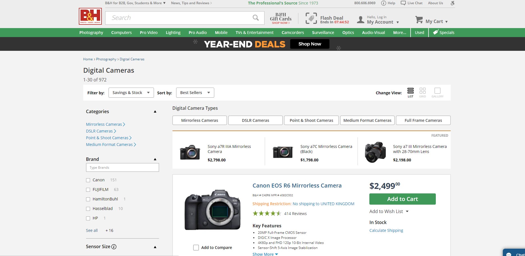Open Medium Format Cameras category link
The width and height of the screenshot is (525, 256).
coord(111,145)
